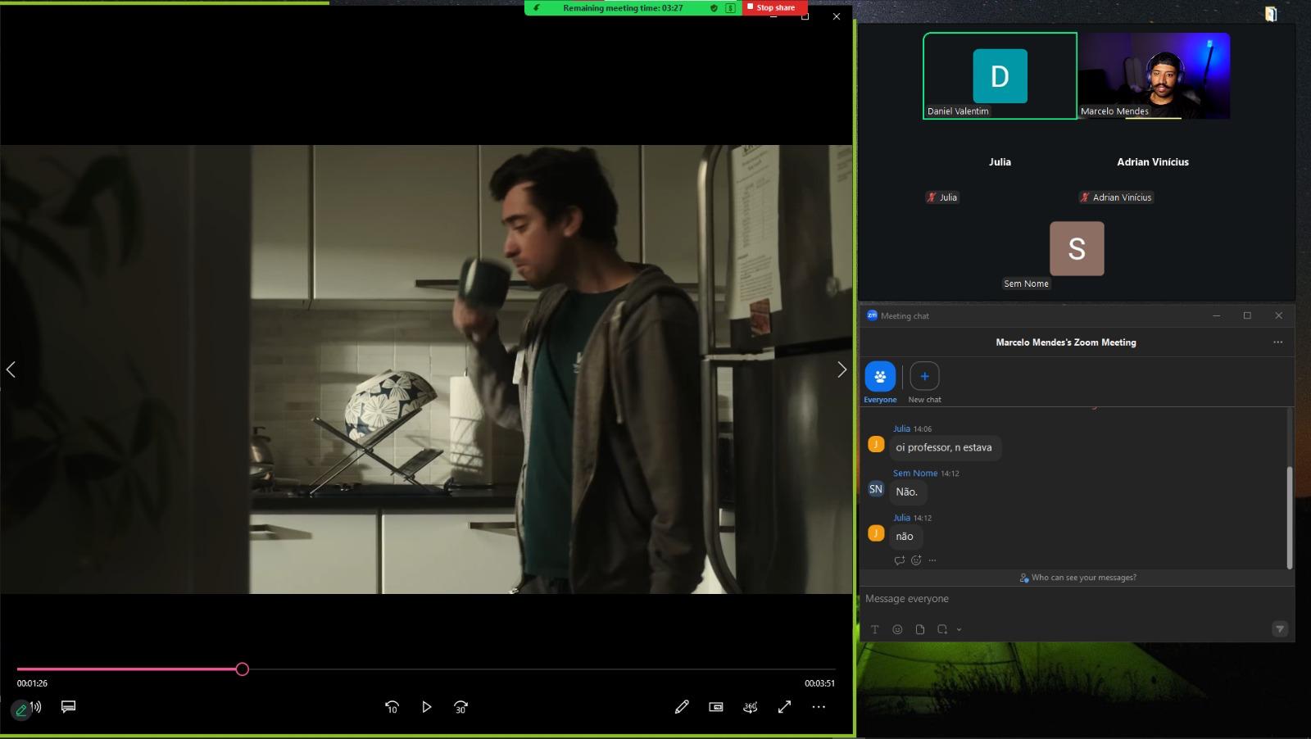Select the Everyone chat tab
Viewport: 1311px width, 739px height.
click(x=880, y=383)
